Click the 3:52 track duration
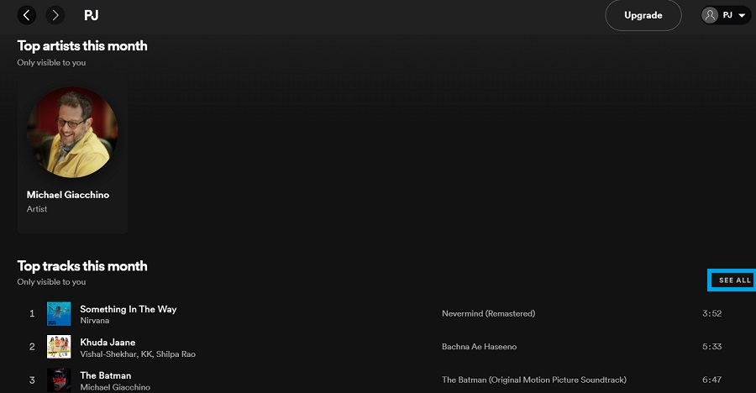 711,313
